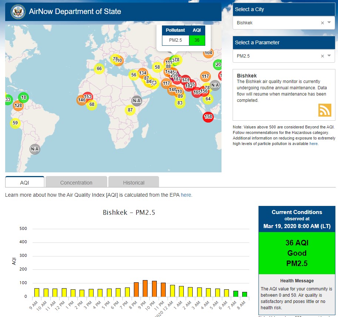Select the red 158 map marker
This screenshot has height=317, width=338.
208,117
